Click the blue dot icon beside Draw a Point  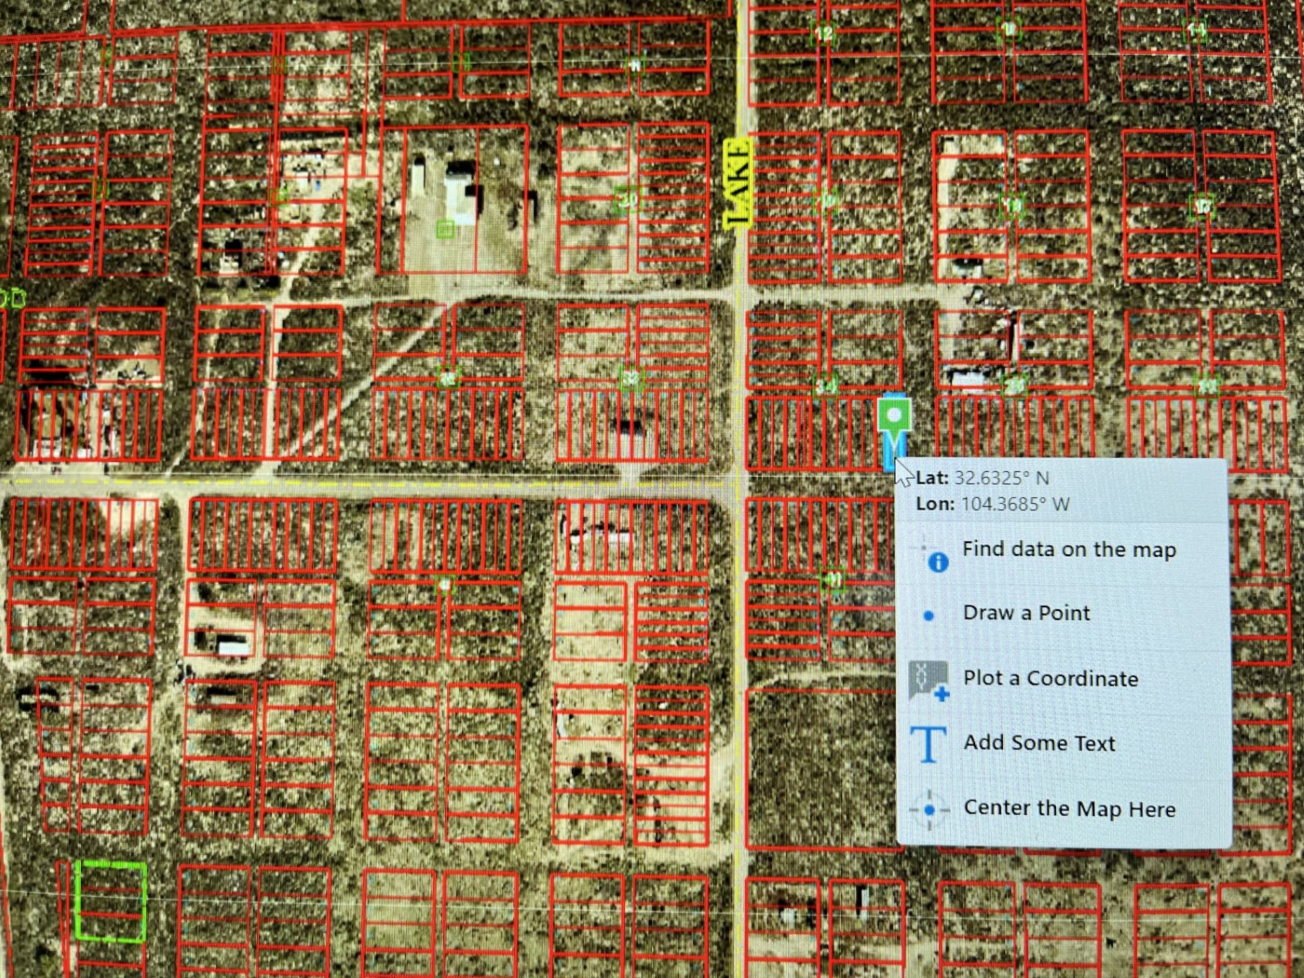(x=928, y=615)
